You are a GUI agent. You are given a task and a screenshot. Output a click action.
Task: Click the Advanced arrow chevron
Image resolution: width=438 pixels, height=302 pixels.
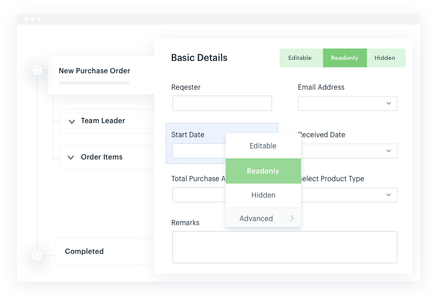(x=292, y=218)
